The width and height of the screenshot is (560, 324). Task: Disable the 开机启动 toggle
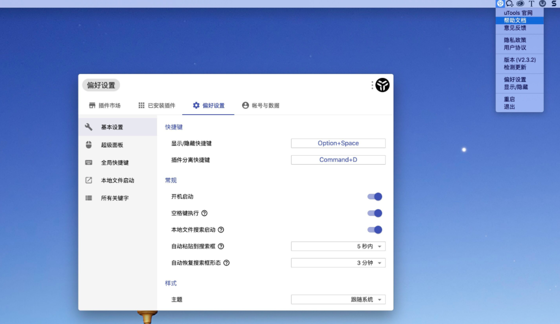[375, 196]
